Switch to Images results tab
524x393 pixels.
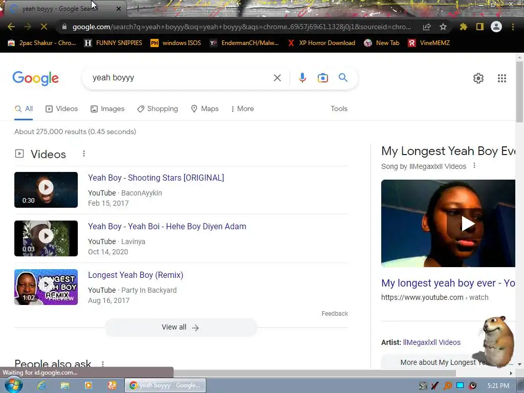[x=107, y=109]
